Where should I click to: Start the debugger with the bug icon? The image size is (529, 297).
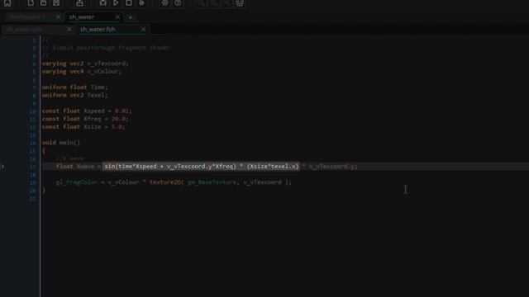(102, 3)
